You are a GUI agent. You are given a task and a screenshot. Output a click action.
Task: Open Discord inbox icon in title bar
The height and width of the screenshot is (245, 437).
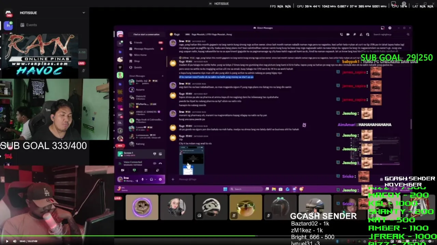pyautogui.click(x=383, y=28)
